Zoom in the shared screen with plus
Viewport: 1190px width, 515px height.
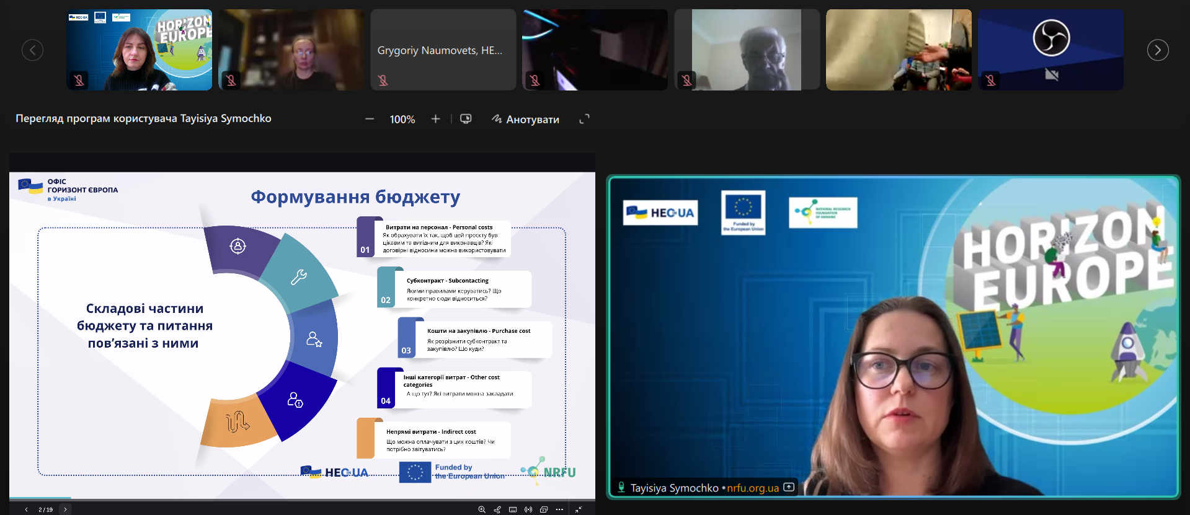pyautogui.click(x=435, y=119)
